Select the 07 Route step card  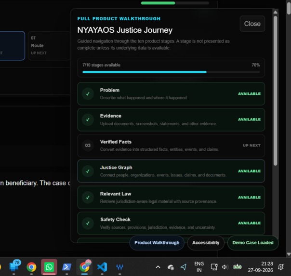click(49, 46)
